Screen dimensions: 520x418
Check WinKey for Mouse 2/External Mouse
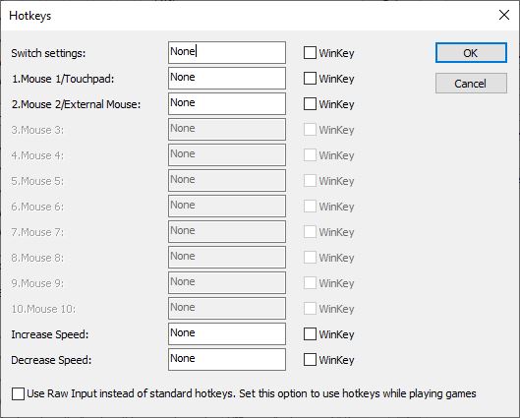pos(310,104)
